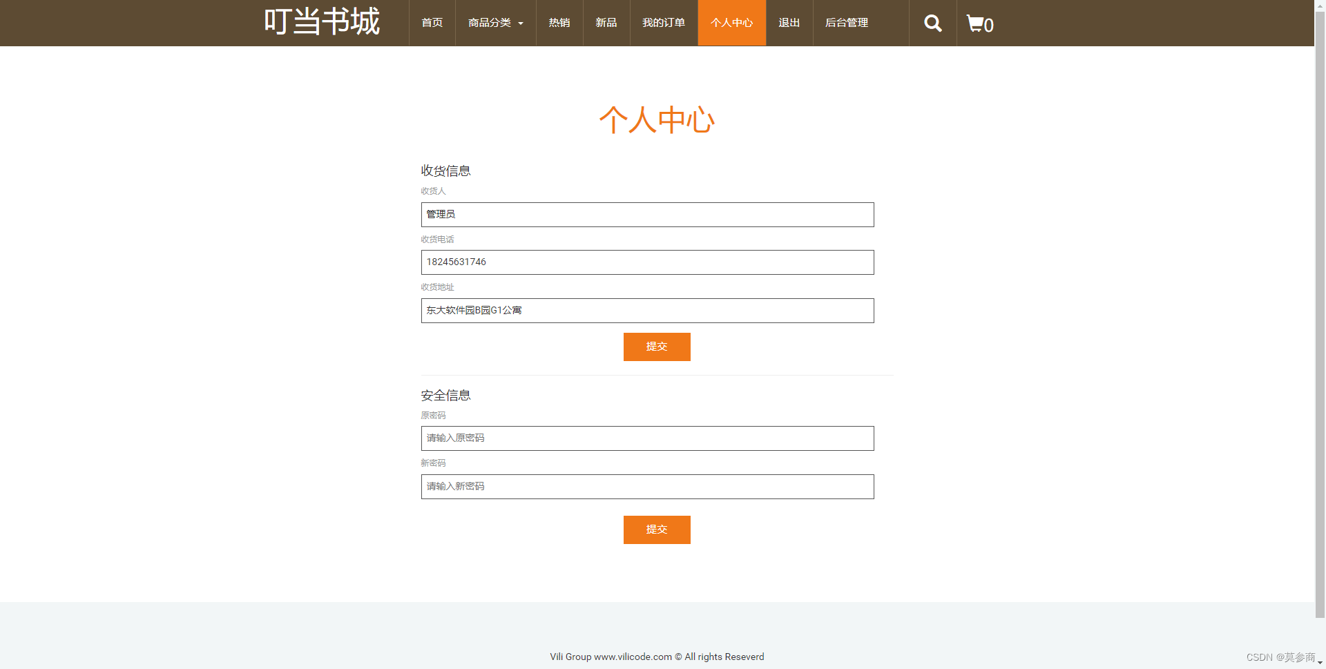
Task: Click the 收货人 recipient name field
Action: 647,215
